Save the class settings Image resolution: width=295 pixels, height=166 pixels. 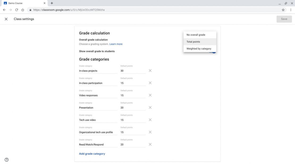click(x=284, y=19)
